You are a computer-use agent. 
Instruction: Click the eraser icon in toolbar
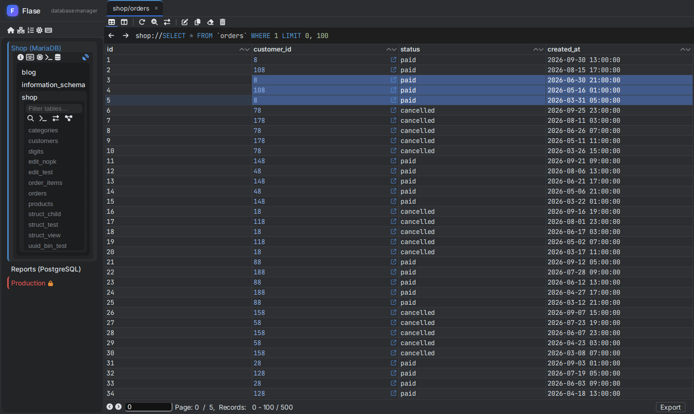210,22
